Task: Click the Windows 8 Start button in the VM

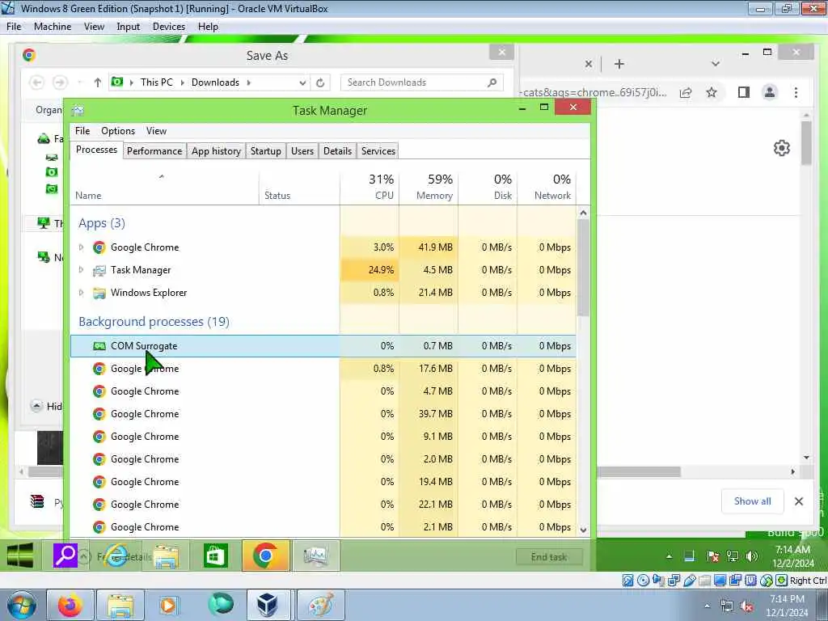Action: pos(20,556)
